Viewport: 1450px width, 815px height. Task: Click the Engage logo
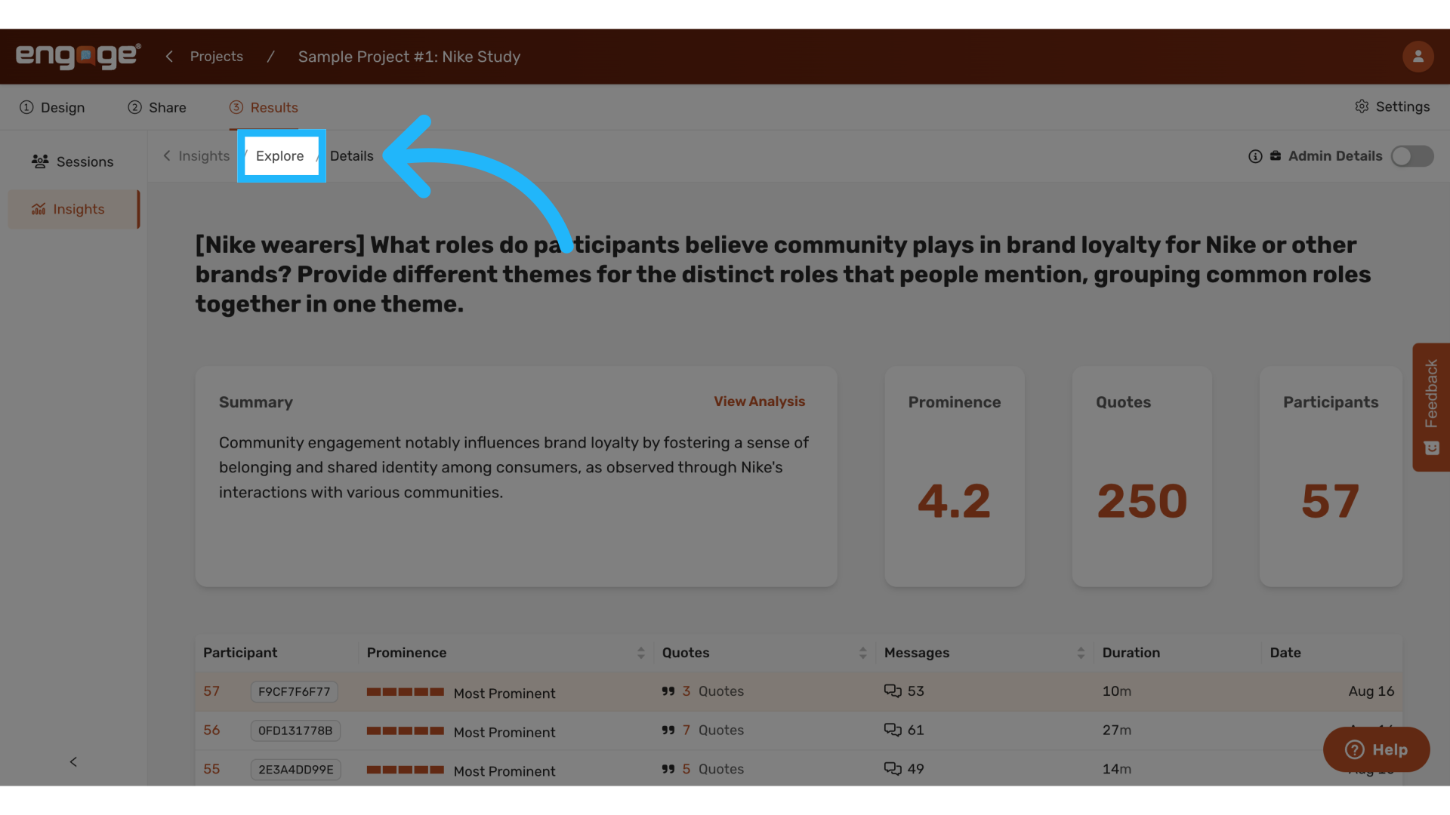click(x=78, y=57)
